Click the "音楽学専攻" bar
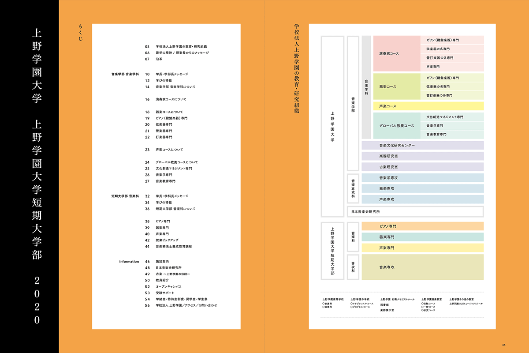This screenshot has height=353, width=529. tap(422, 178)
